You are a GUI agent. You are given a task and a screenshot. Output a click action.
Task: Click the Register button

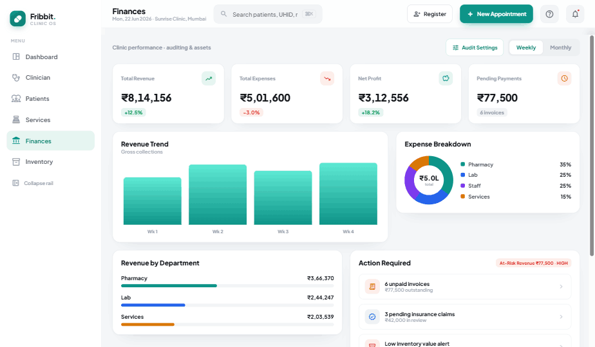430,14
